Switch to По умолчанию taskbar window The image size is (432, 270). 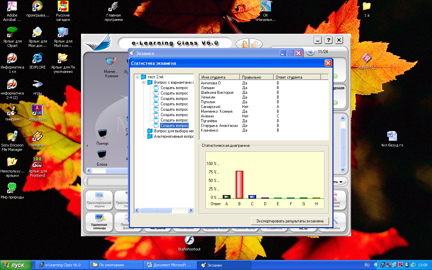(116, 265)
